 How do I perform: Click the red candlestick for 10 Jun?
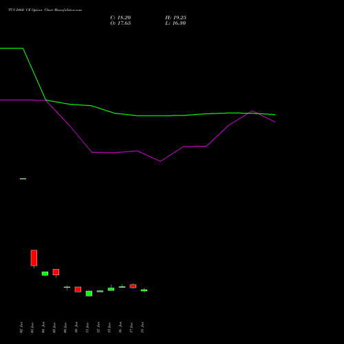coord(78,289)
